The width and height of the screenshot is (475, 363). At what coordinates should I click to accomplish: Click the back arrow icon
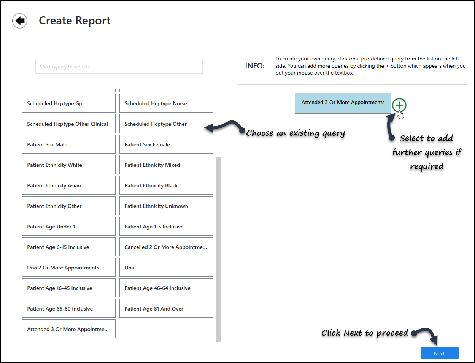coord(20,21)
